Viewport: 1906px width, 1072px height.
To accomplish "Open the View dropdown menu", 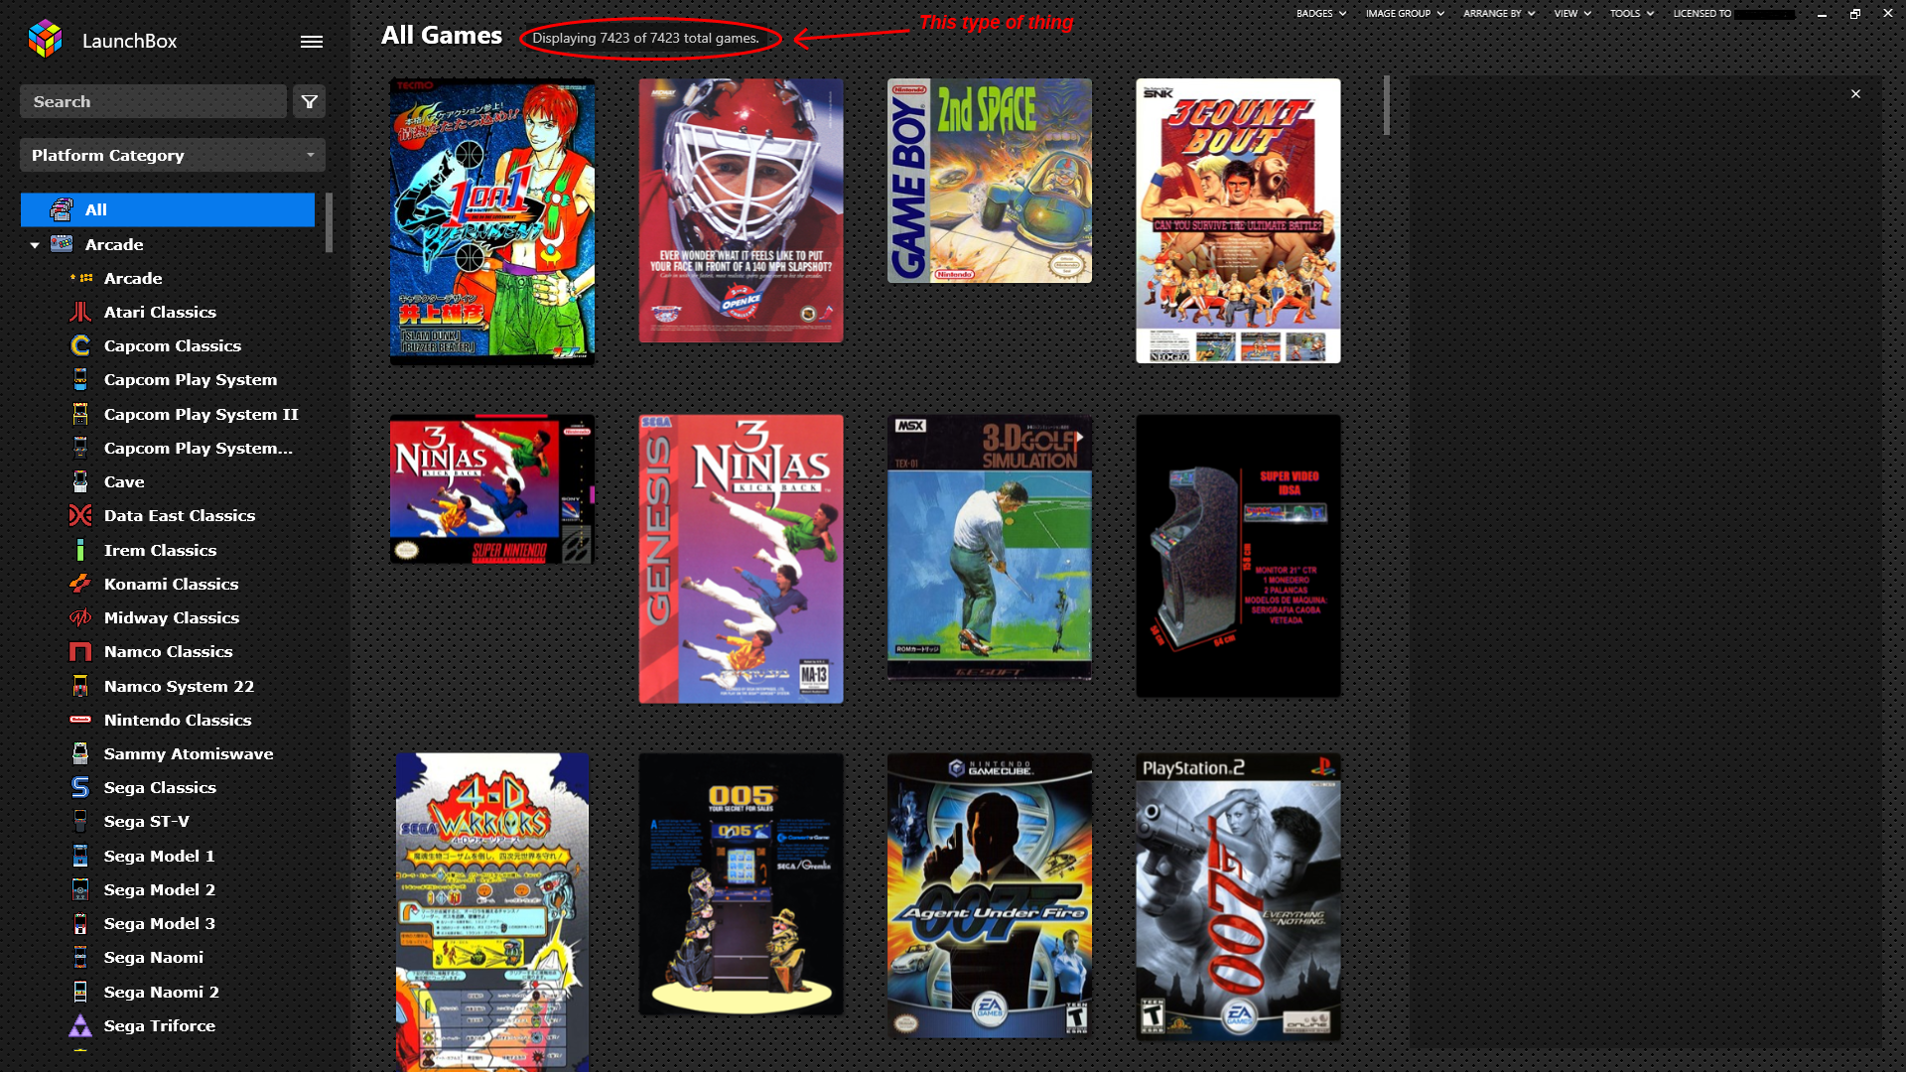I will tap(1571, 14).
